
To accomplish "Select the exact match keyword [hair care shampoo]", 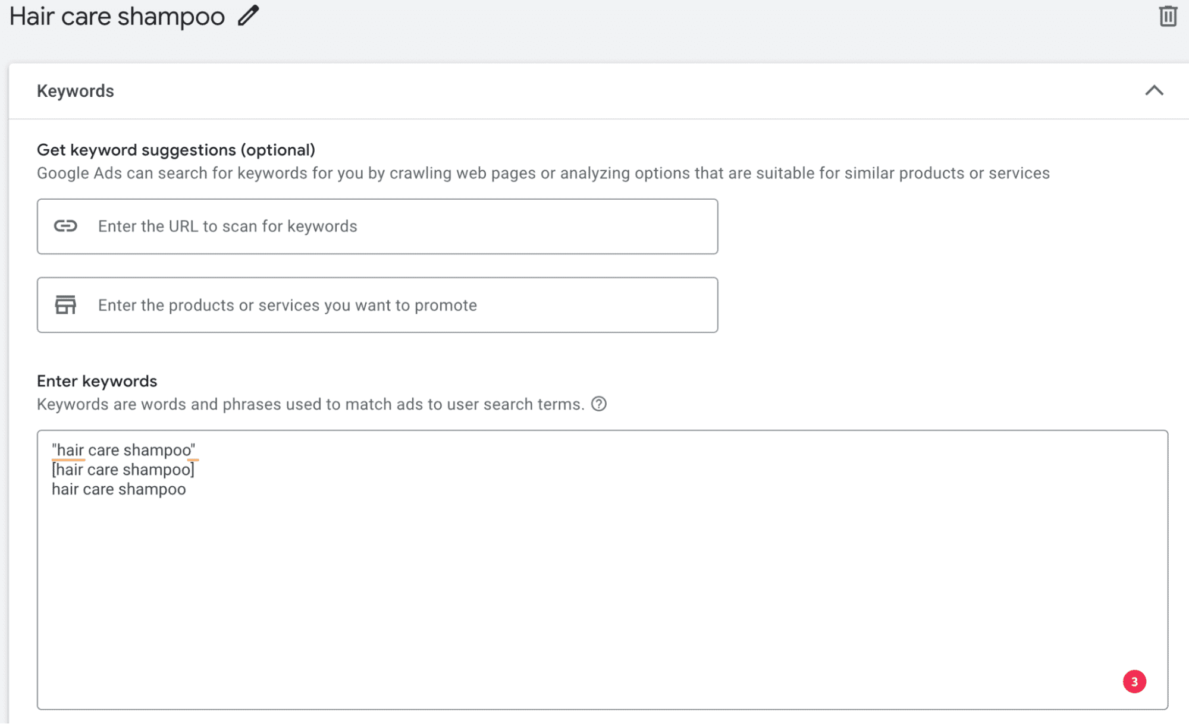I will pos(123,469).
